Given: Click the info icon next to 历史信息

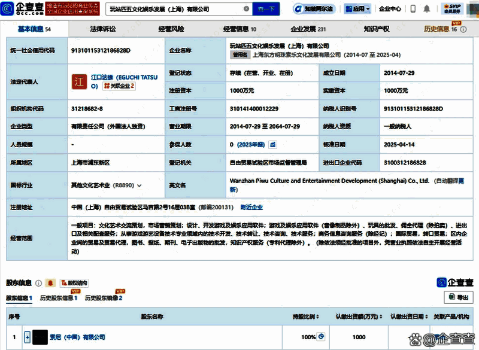Looking at the screenshot, I should (x=463, y=29).
